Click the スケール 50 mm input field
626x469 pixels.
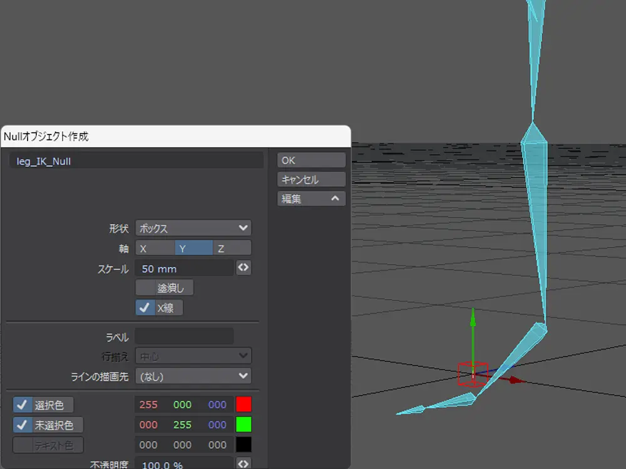click(183, 268)
